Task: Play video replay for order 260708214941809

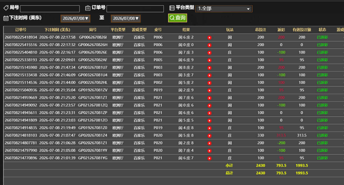Action: pyautogui.click(x=210, y=120)
